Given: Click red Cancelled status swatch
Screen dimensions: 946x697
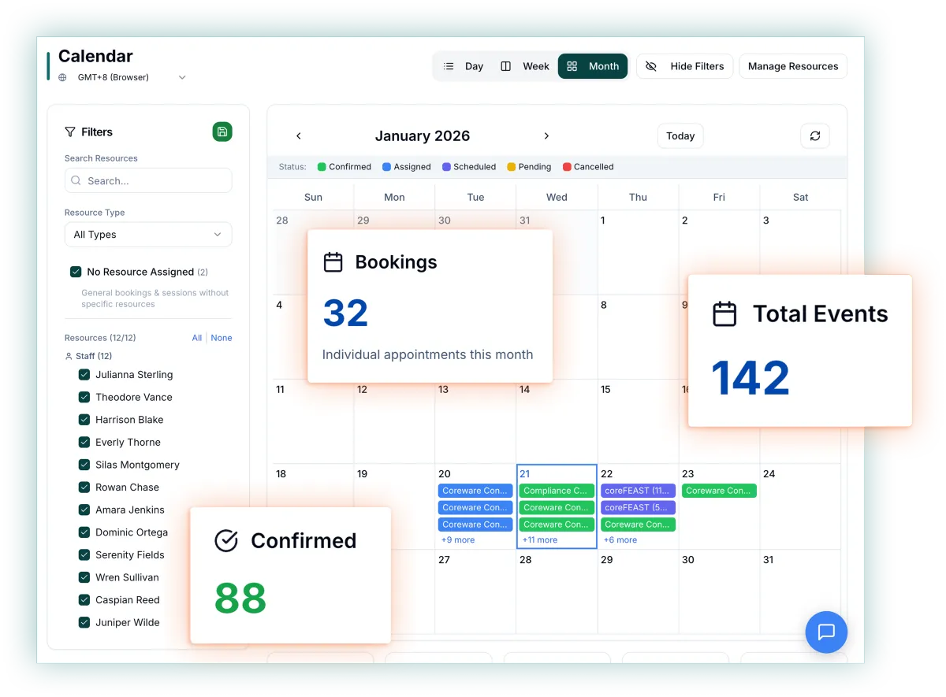Looking at the screenshot, I should [x=567, y=167].
